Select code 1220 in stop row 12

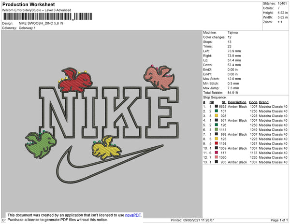(254, 157)
